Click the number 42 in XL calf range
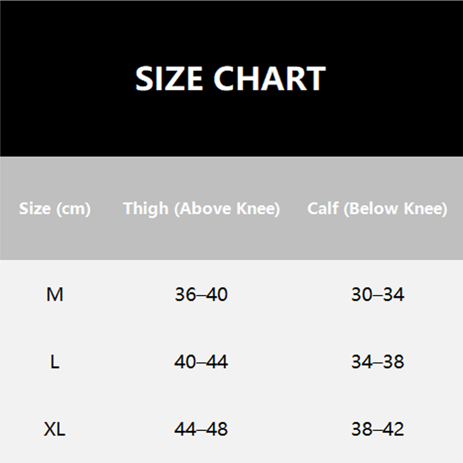The image size is (463, 463). pos(394,429)
